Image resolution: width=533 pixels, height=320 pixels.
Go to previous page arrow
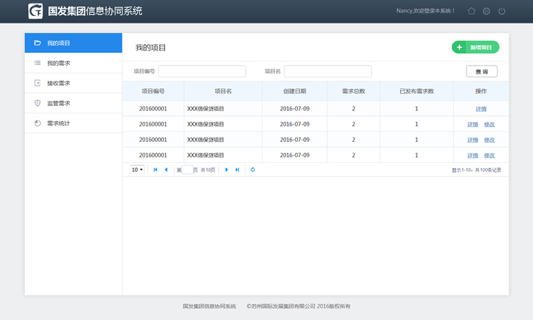(166, 169)
